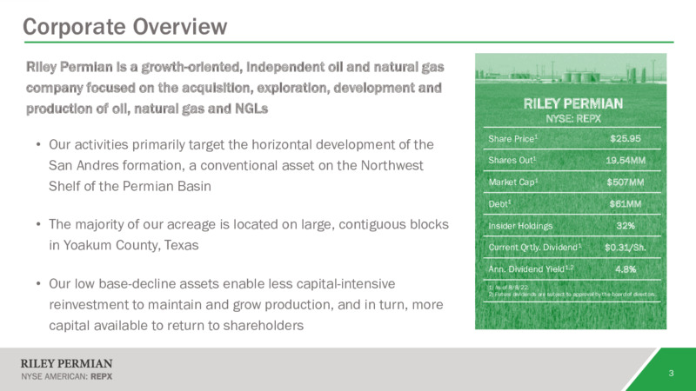
Task: Select the $25.95 share price value
Action: click(625, 138)
